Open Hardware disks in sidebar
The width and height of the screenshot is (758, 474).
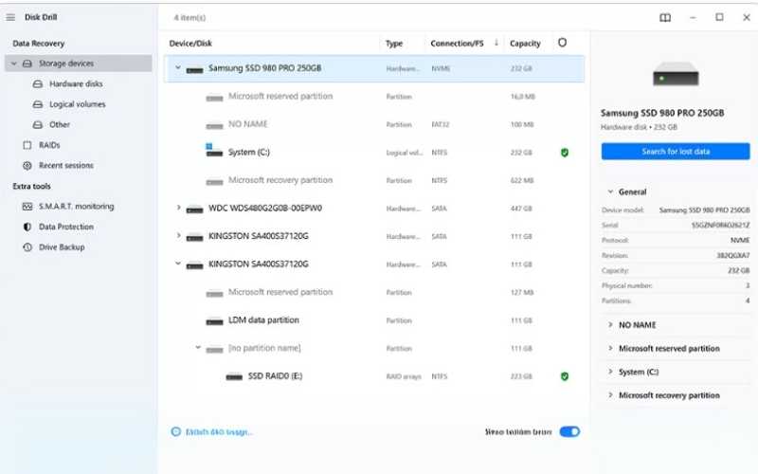tap(76, 83)
